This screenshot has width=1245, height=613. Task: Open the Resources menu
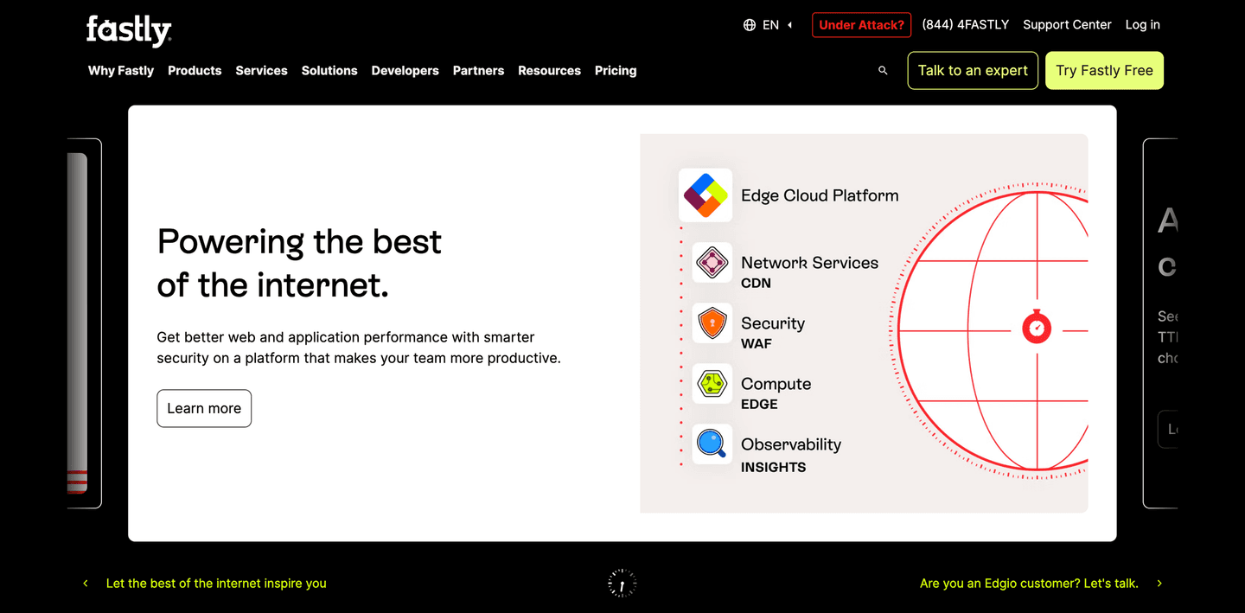pyautogui.click(x=549, y=71)
